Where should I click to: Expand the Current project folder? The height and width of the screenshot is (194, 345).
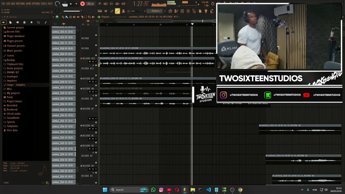(x=15, y=27)
